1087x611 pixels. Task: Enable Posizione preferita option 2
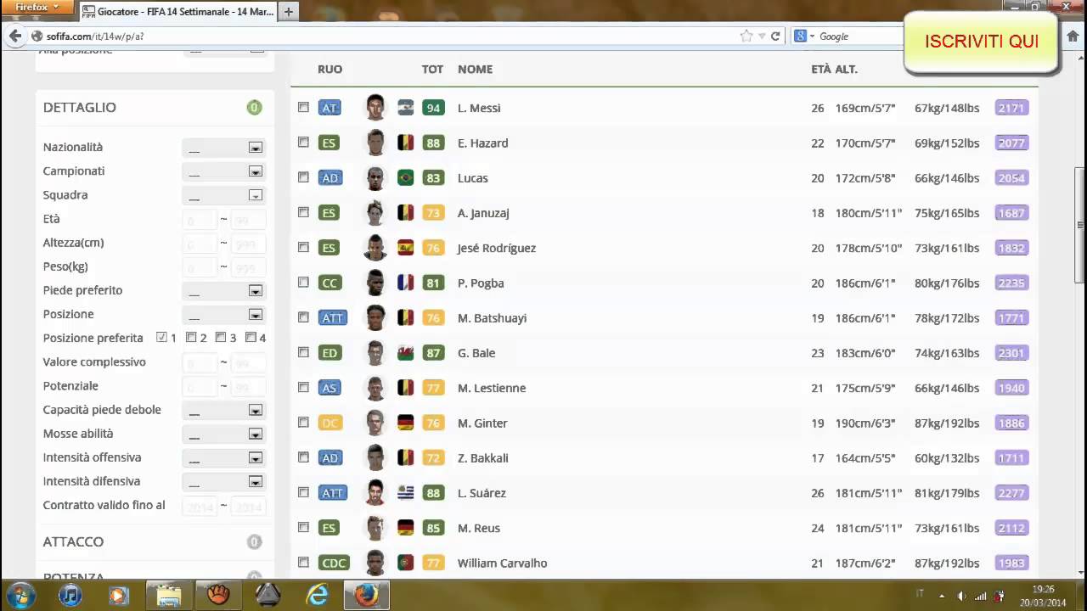pyautogui.click(x=191, y=337)
